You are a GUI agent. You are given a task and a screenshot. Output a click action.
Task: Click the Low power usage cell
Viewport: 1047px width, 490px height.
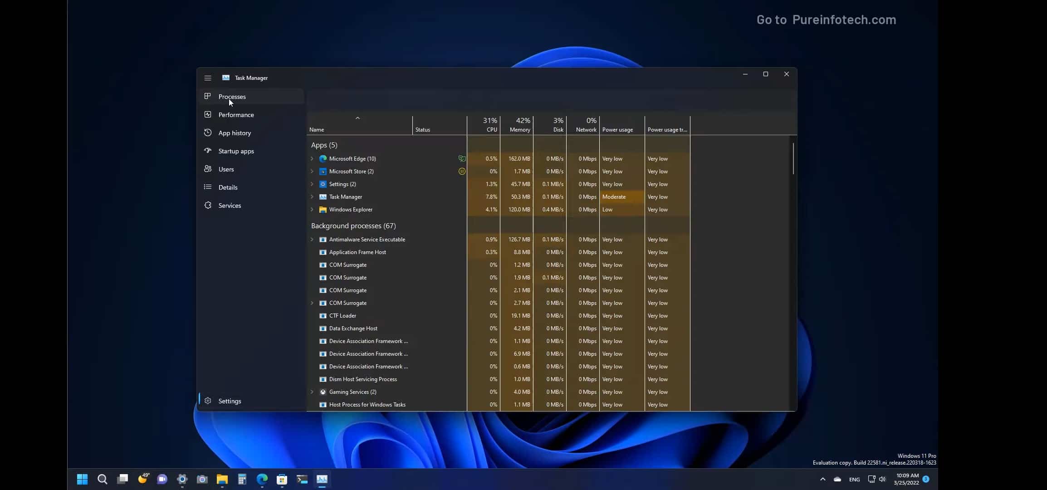pyautogui.click(x=622, y=210)
